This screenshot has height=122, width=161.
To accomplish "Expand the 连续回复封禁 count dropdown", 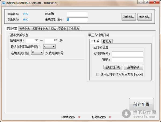I will click(x=37, y=52).
